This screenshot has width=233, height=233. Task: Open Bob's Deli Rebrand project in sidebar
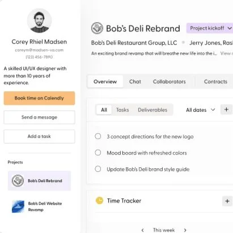pyautogui.click(x=39, y=181)
